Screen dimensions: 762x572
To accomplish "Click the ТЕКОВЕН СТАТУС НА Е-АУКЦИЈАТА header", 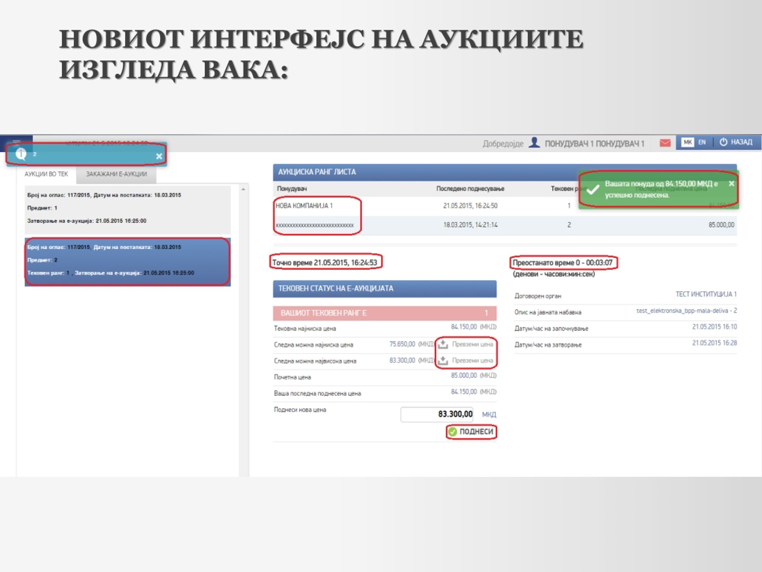I will [385, 289].
